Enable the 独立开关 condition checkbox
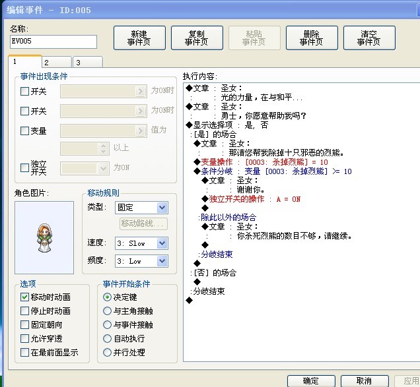 (24, 167)
